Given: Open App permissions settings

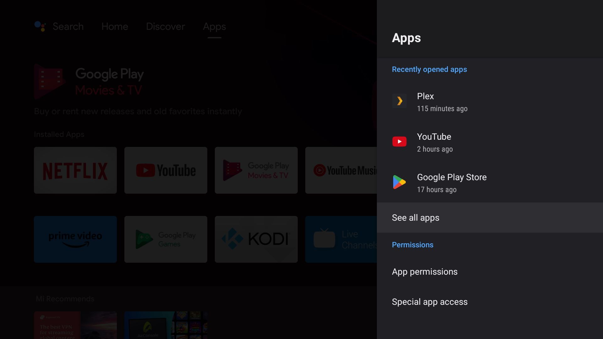Looking at the screenshot, I should pos(425,272).
